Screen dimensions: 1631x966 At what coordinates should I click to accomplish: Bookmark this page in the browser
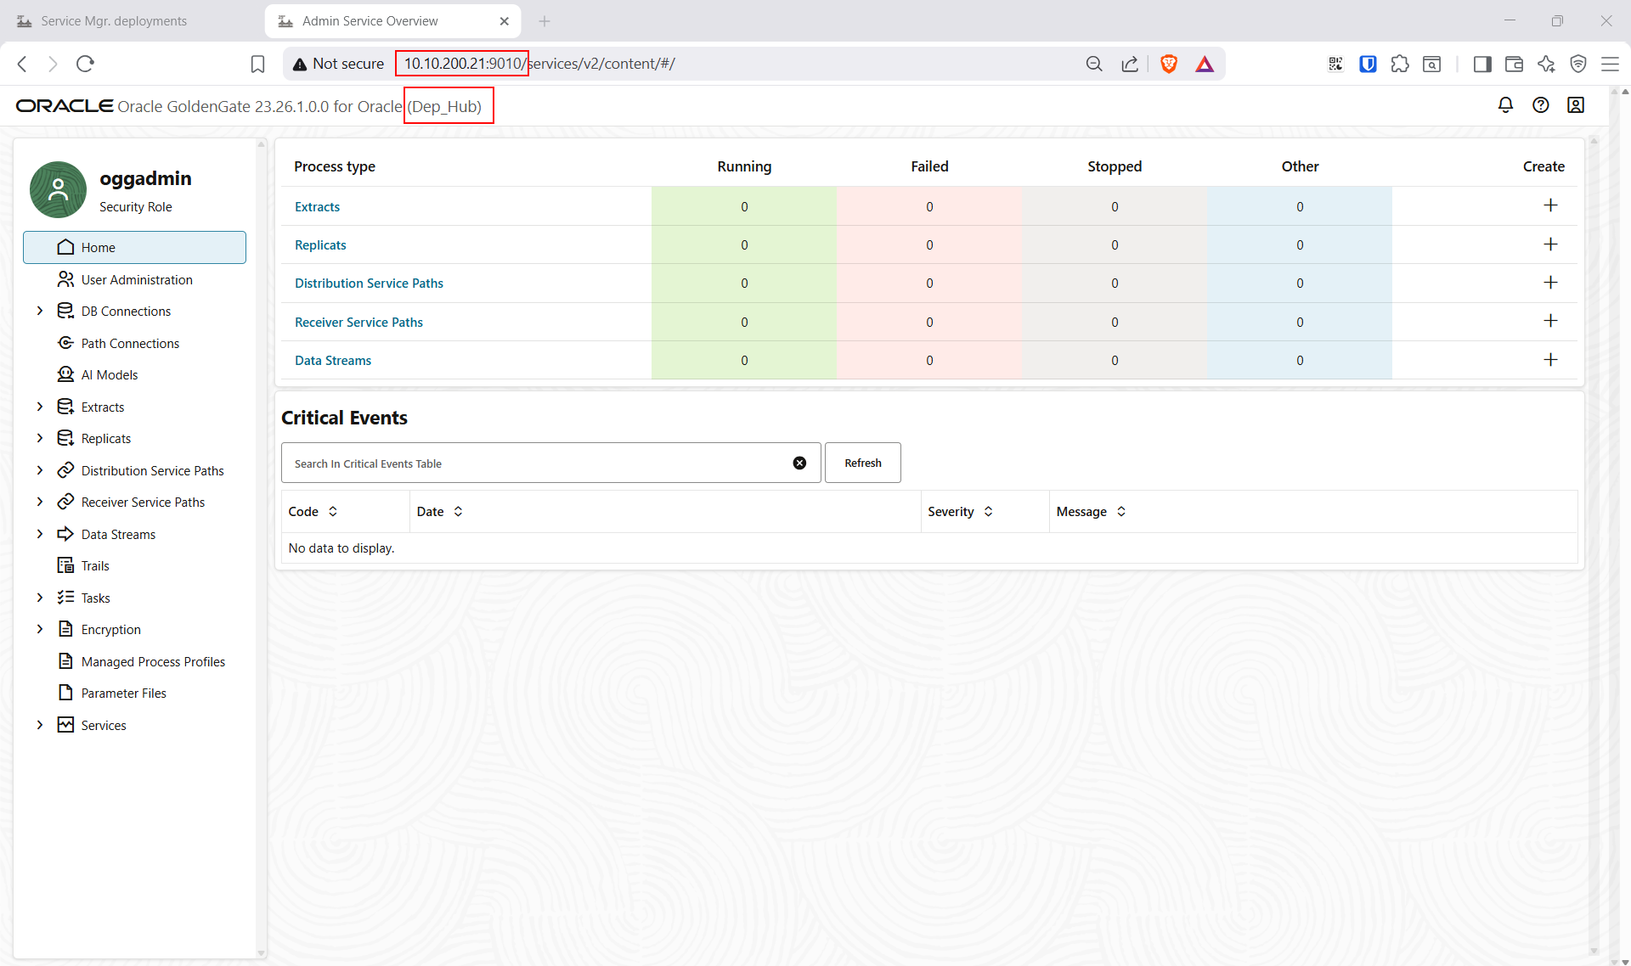coord(257,64)
